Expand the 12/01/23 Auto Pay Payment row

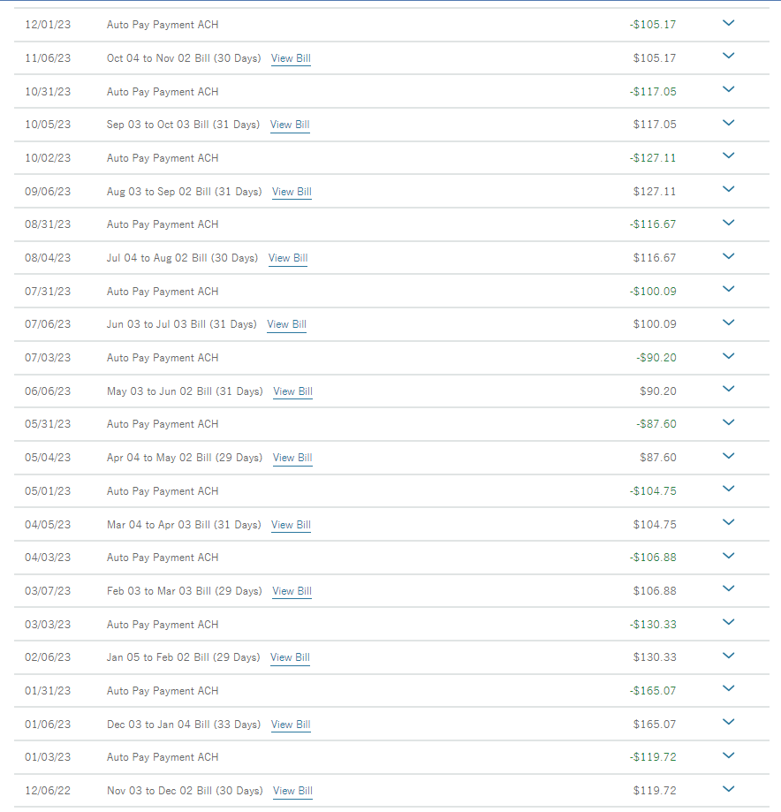pos(728,24)
